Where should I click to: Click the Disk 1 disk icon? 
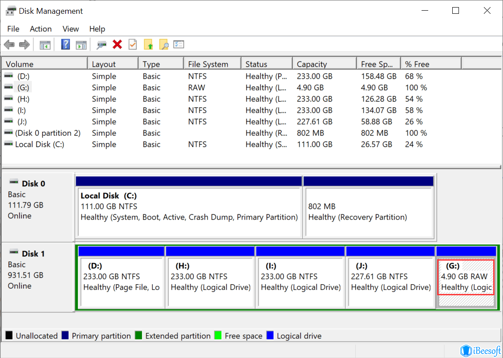click(14, 252)
